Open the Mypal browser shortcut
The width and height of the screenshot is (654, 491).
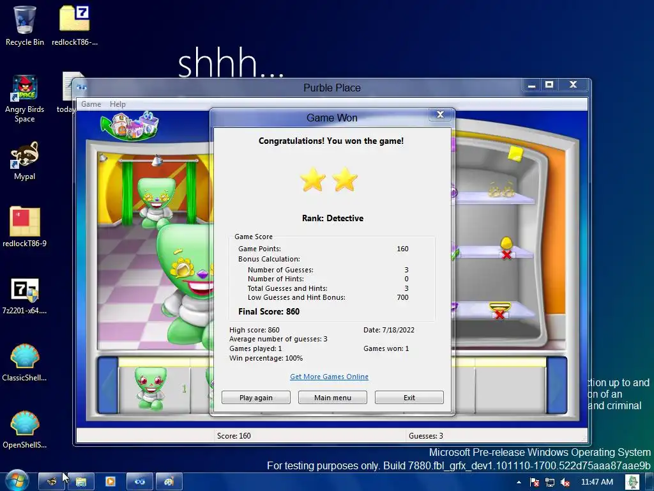tap(25, 160)
